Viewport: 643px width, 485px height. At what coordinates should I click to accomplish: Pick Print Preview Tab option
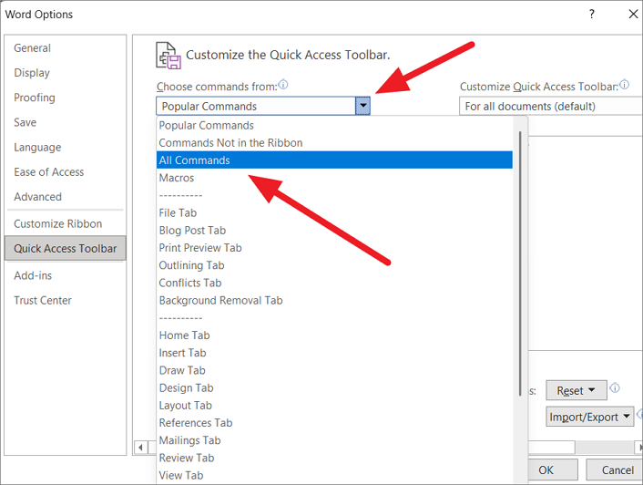334,248
